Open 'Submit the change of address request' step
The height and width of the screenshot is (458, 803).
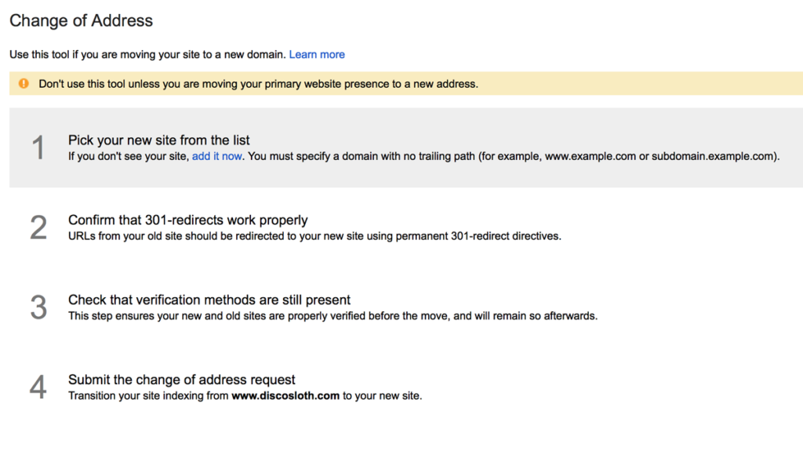pos(182,380)
